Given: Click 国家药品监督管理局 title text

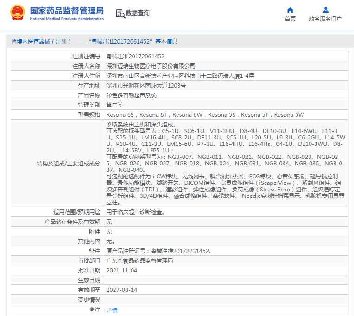Looking at the screenshot, I should [67, 11].
